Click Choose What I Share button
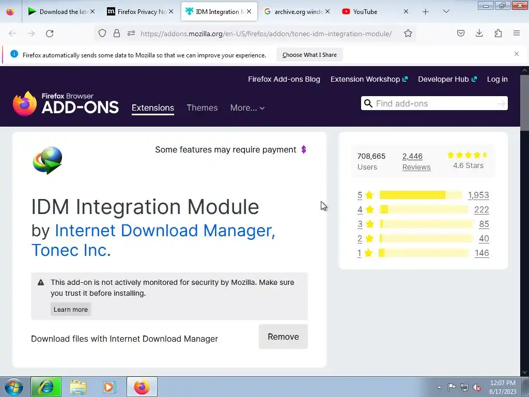Image resolution: width=529 pixels, height=397 pixels. click(309, 55)
